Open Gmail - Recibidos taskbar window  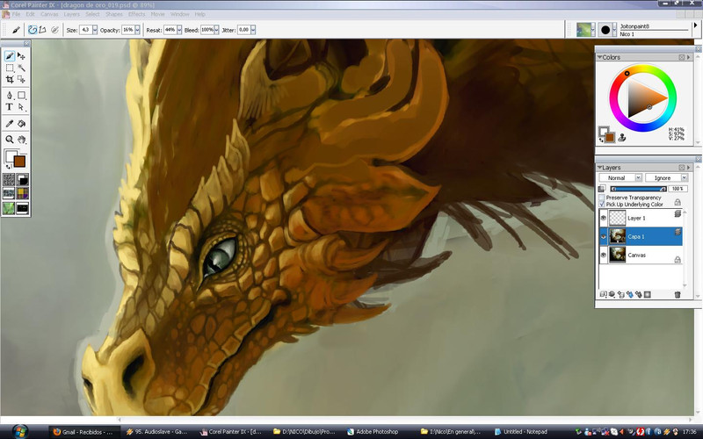[84, 432]
